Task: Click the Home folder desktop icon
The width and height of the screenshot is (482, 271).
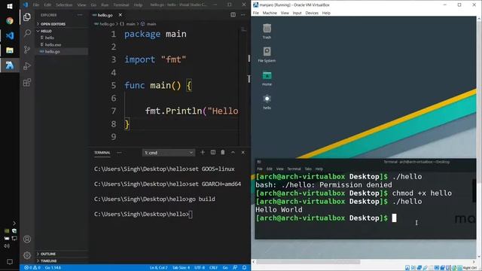Action: coord(267,78)
